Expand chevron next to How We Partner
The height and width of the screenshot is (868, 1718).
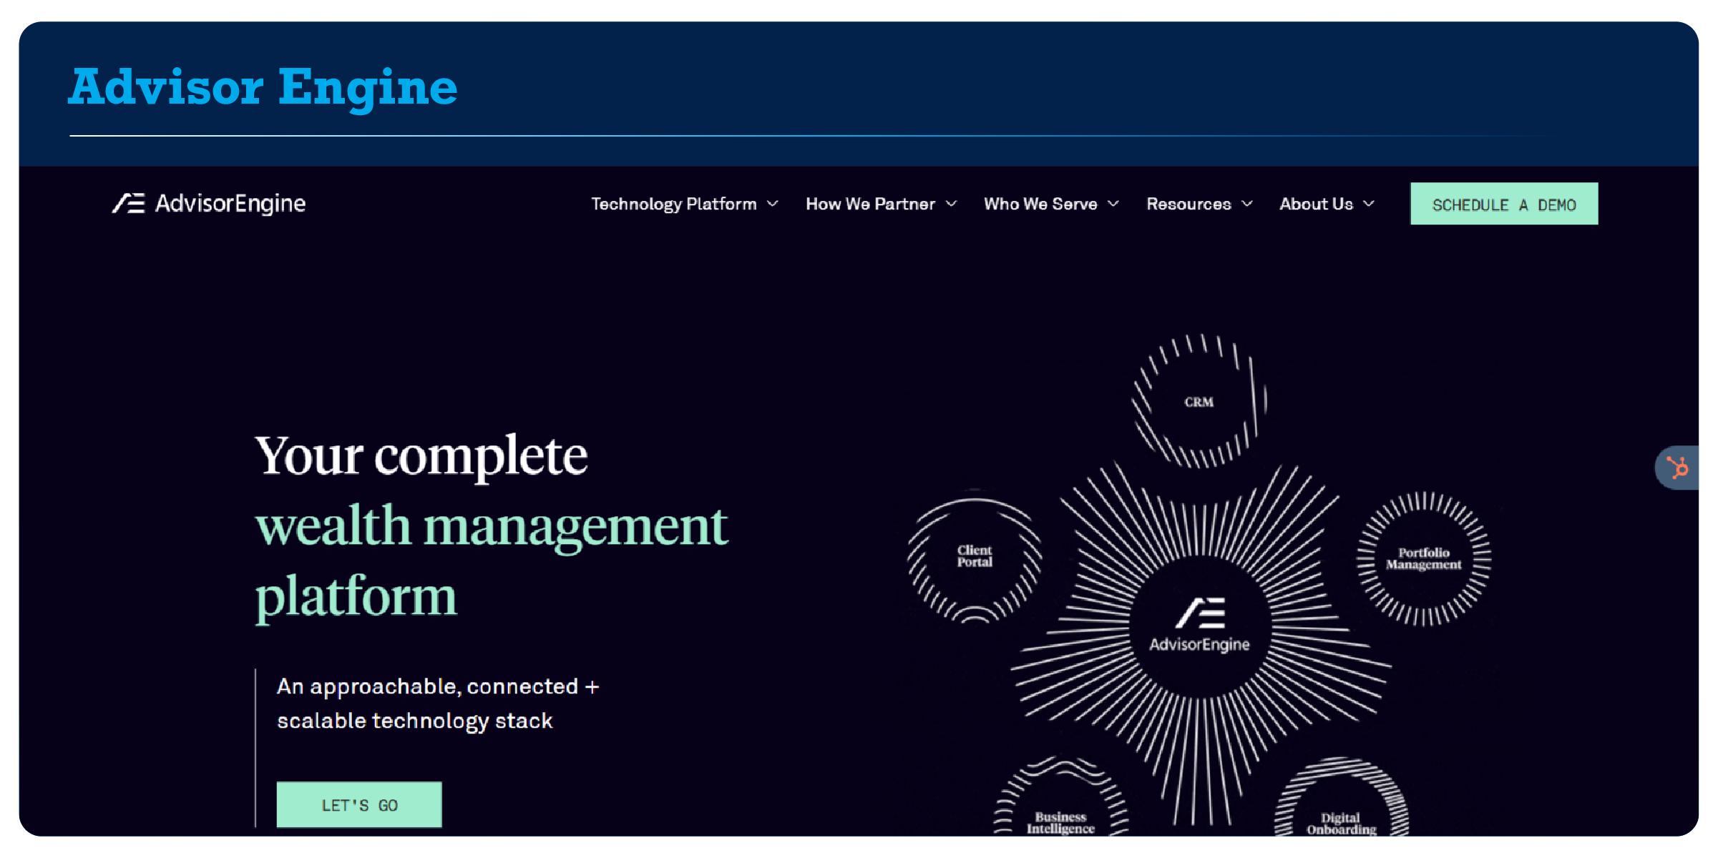[x=952, y=204]
